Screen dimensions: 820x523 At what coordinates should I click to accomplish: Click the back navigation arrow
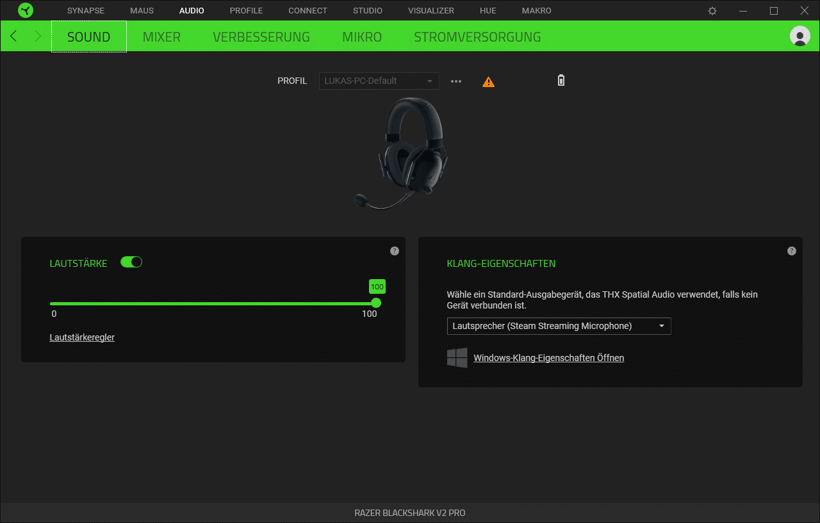point(14,36)
